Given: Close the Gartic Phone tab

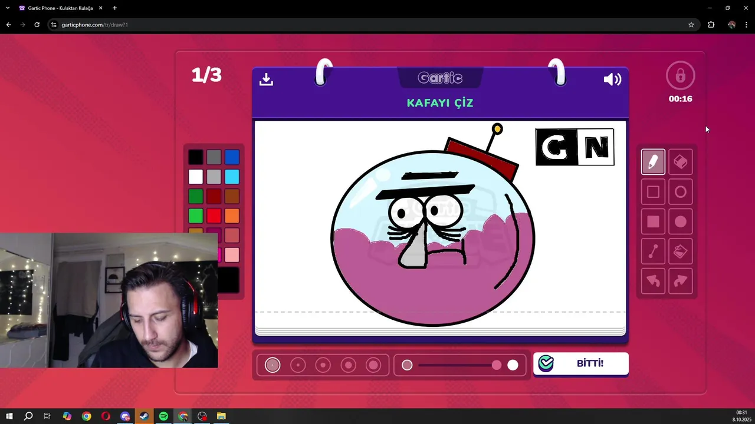Looking at the screenshot, I should coord(100,8).
